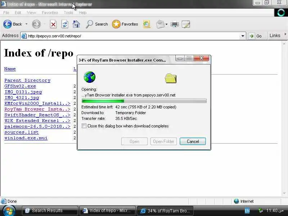Click the globe icon in download dialog
This screenshot has height=216, width=288.
click(x=89, y=77)
